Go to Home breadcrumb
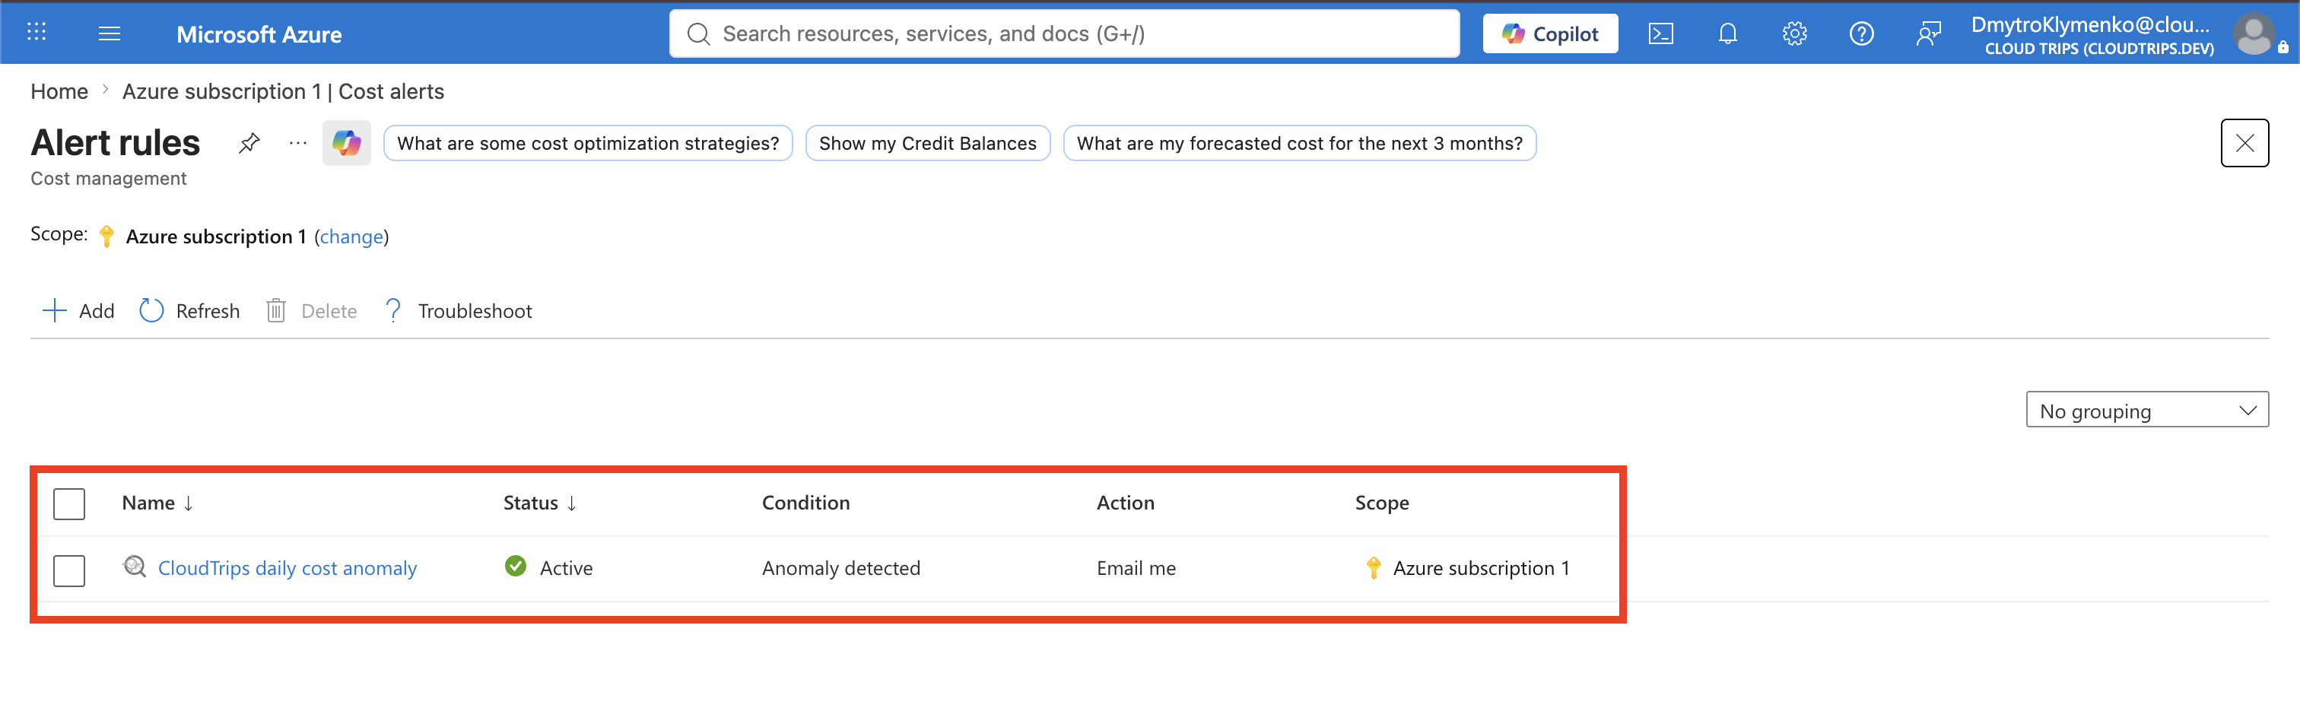The height and width of the screenshot is (727, 2300). (x=59, y=91)
